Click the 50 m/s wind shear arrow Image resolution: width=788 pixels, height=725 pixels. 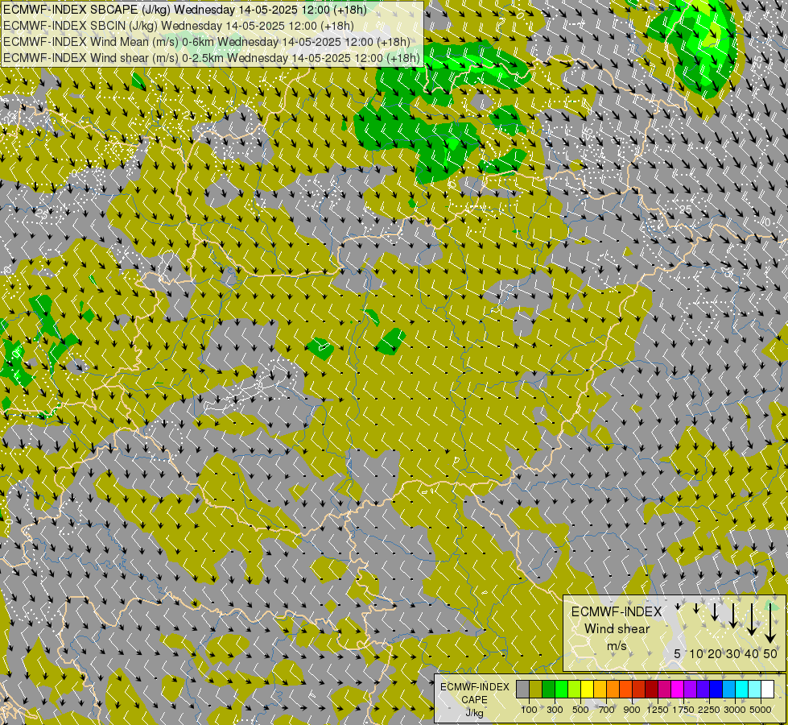pos(770,623)
